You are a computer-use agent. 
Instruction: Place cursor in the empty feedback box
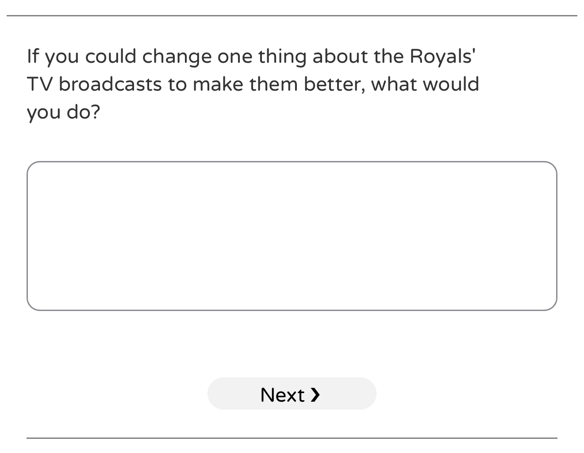pos(292,236)
